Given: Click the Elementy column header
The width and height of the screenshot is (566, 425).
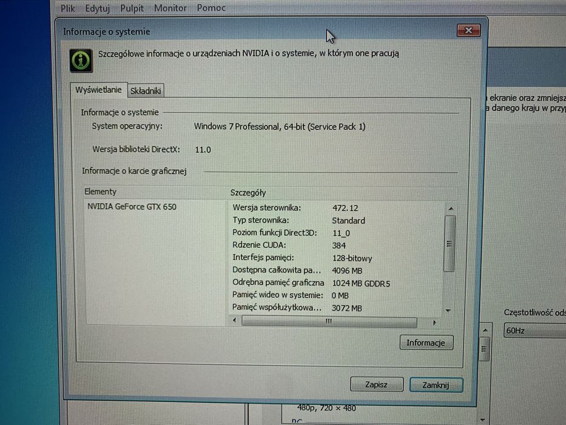Looking at the screenshot, I should (x=155, y=192).
